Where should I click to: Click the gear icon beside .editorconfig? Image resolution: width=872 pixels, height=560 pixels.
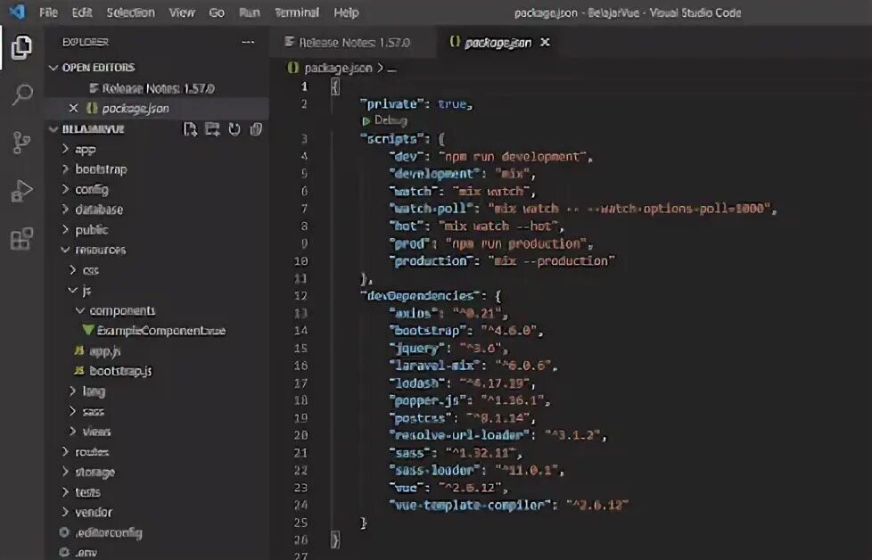64,532
